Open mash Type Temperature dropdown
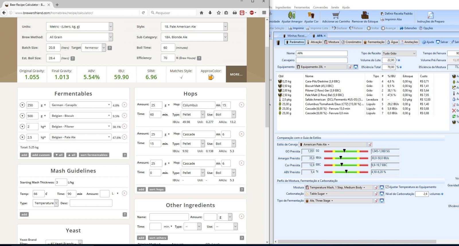The image size is (459, 246). click(x=46, y=203)
